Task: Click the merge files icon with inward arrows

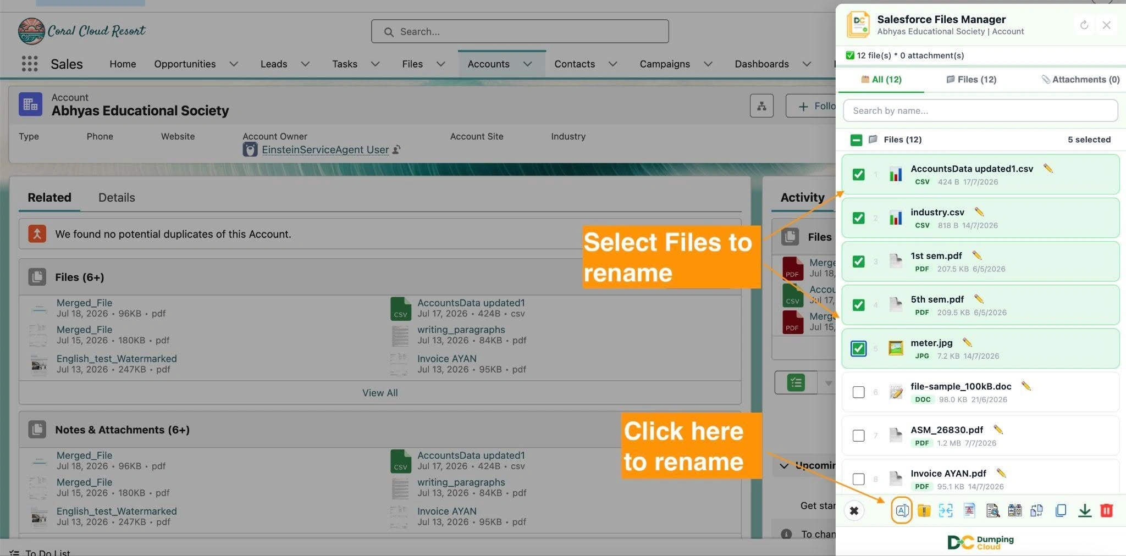Action: click(x=946, y=510)
